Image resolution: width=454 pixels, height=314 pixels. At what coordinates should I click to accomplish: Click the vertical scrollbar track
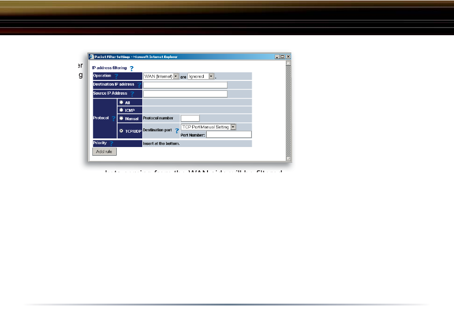(288, 110)
